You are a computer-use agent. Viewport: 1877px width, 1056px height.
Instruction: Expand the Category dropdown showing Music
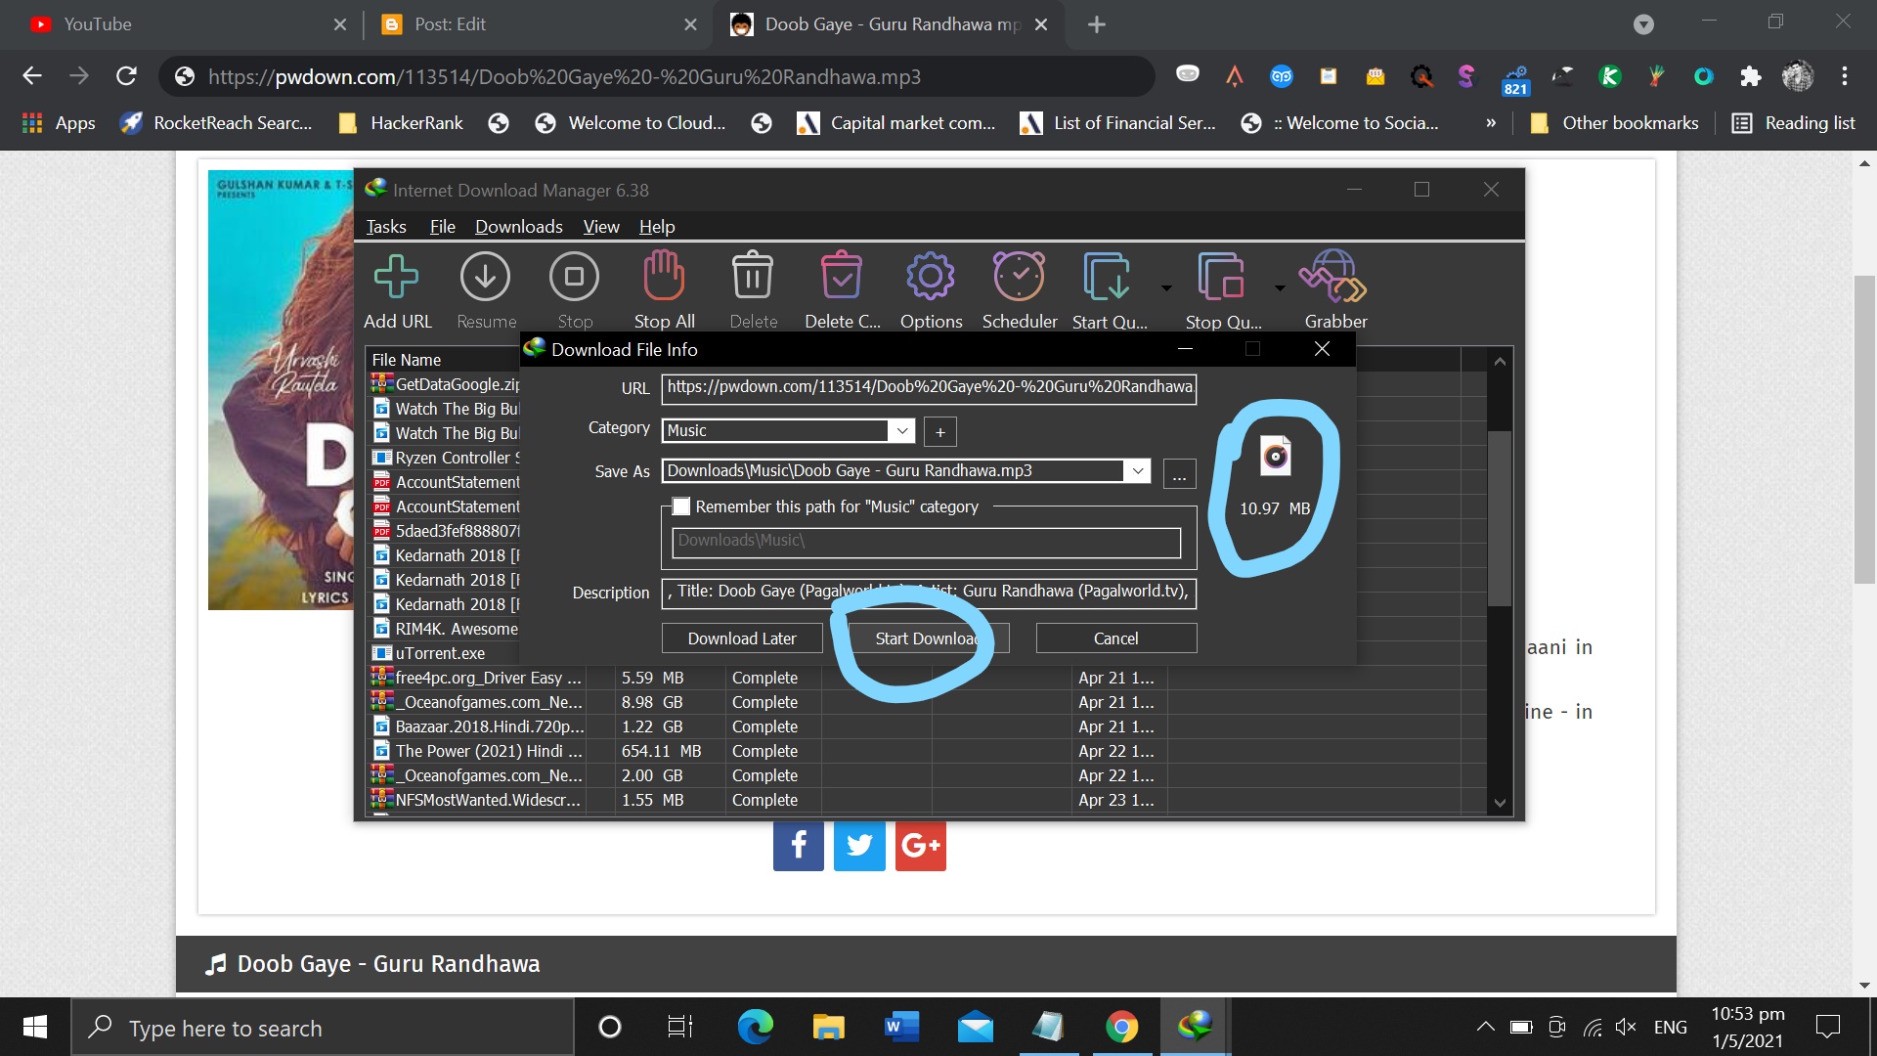click(901, 430)
